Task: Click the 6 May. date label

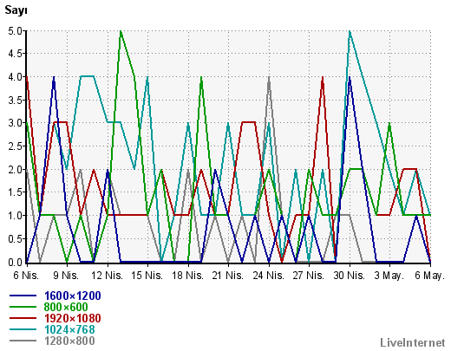Action: point(429,276)
